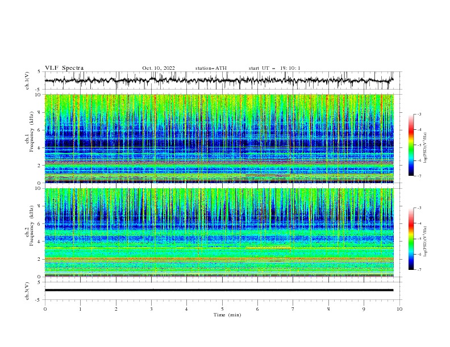Click the ch.2 spectrogram color bar
This screenshot has width=450, height=347.
(411, 239)
